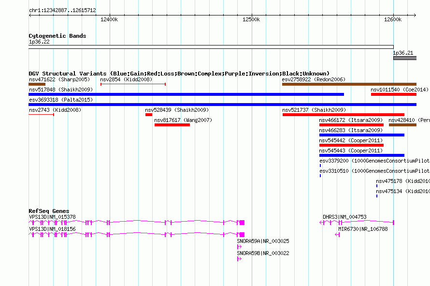This screenshot has width=430, height=286.
Task: Click the nsv466172 (Itsara2009) red bar
Action: [x=351, y=125]
